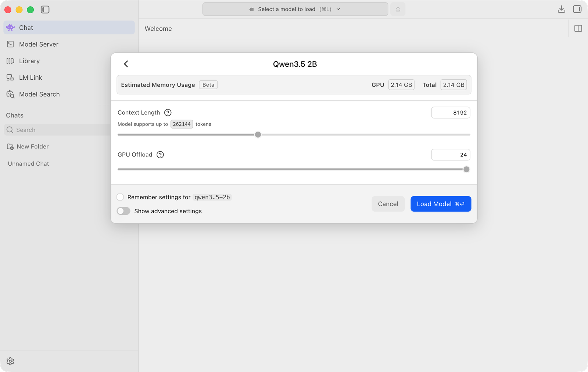
Task: Toggle the left sidebar icon
Action: [45, 10]
